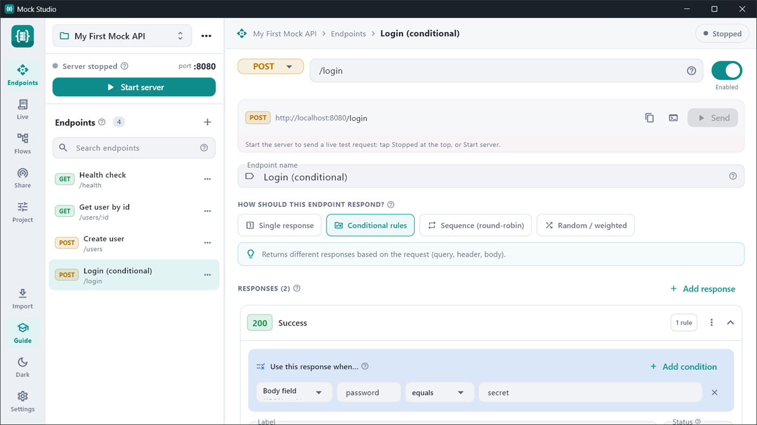Image resolution: width=757 pixels, height=425 pixels.
Task: Click the Endpoints breadcrumb link
Action: (348, 33)
